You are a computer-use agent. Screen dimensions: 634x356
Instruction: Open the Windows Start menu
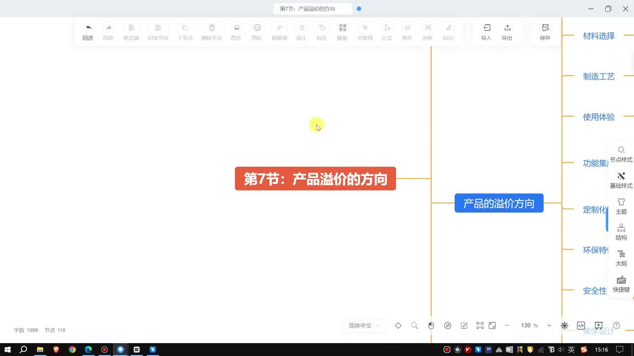[x=8, y=350]
